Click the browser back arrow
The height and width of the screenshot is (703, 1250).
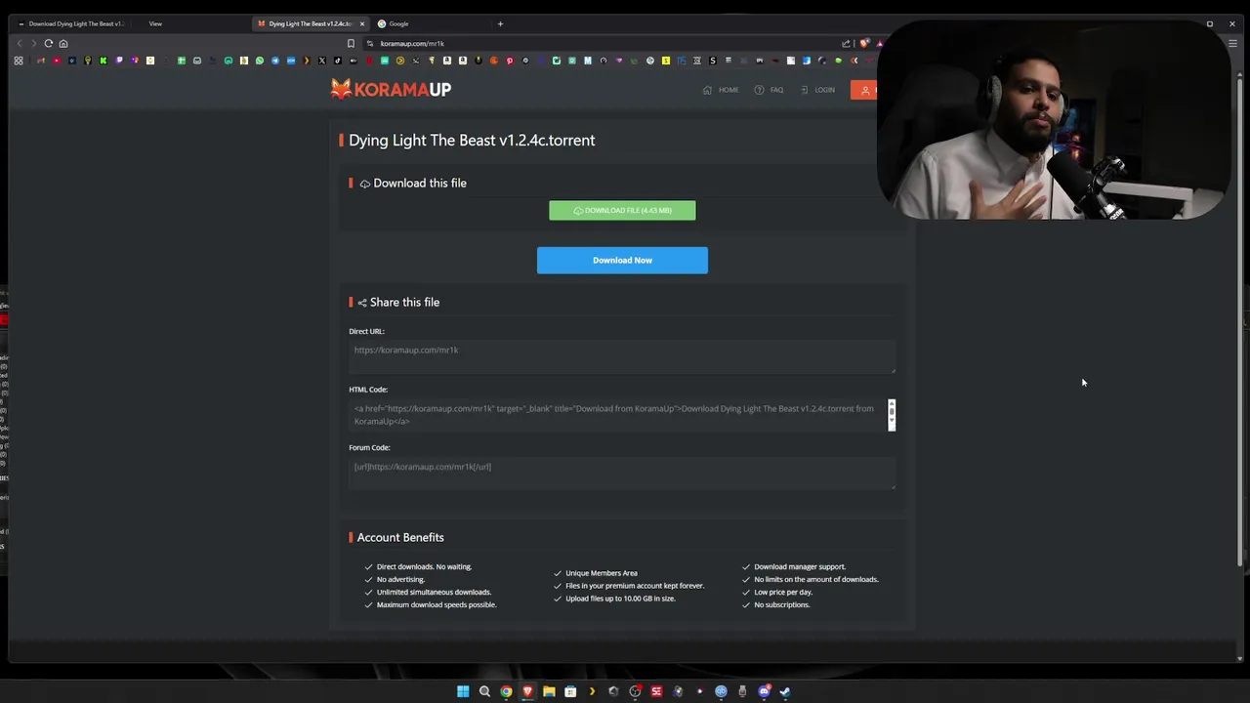(19, 43)
